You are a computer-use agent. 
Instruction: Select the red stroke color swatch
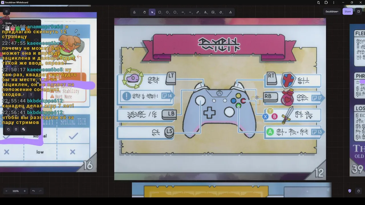click(13, 28)
